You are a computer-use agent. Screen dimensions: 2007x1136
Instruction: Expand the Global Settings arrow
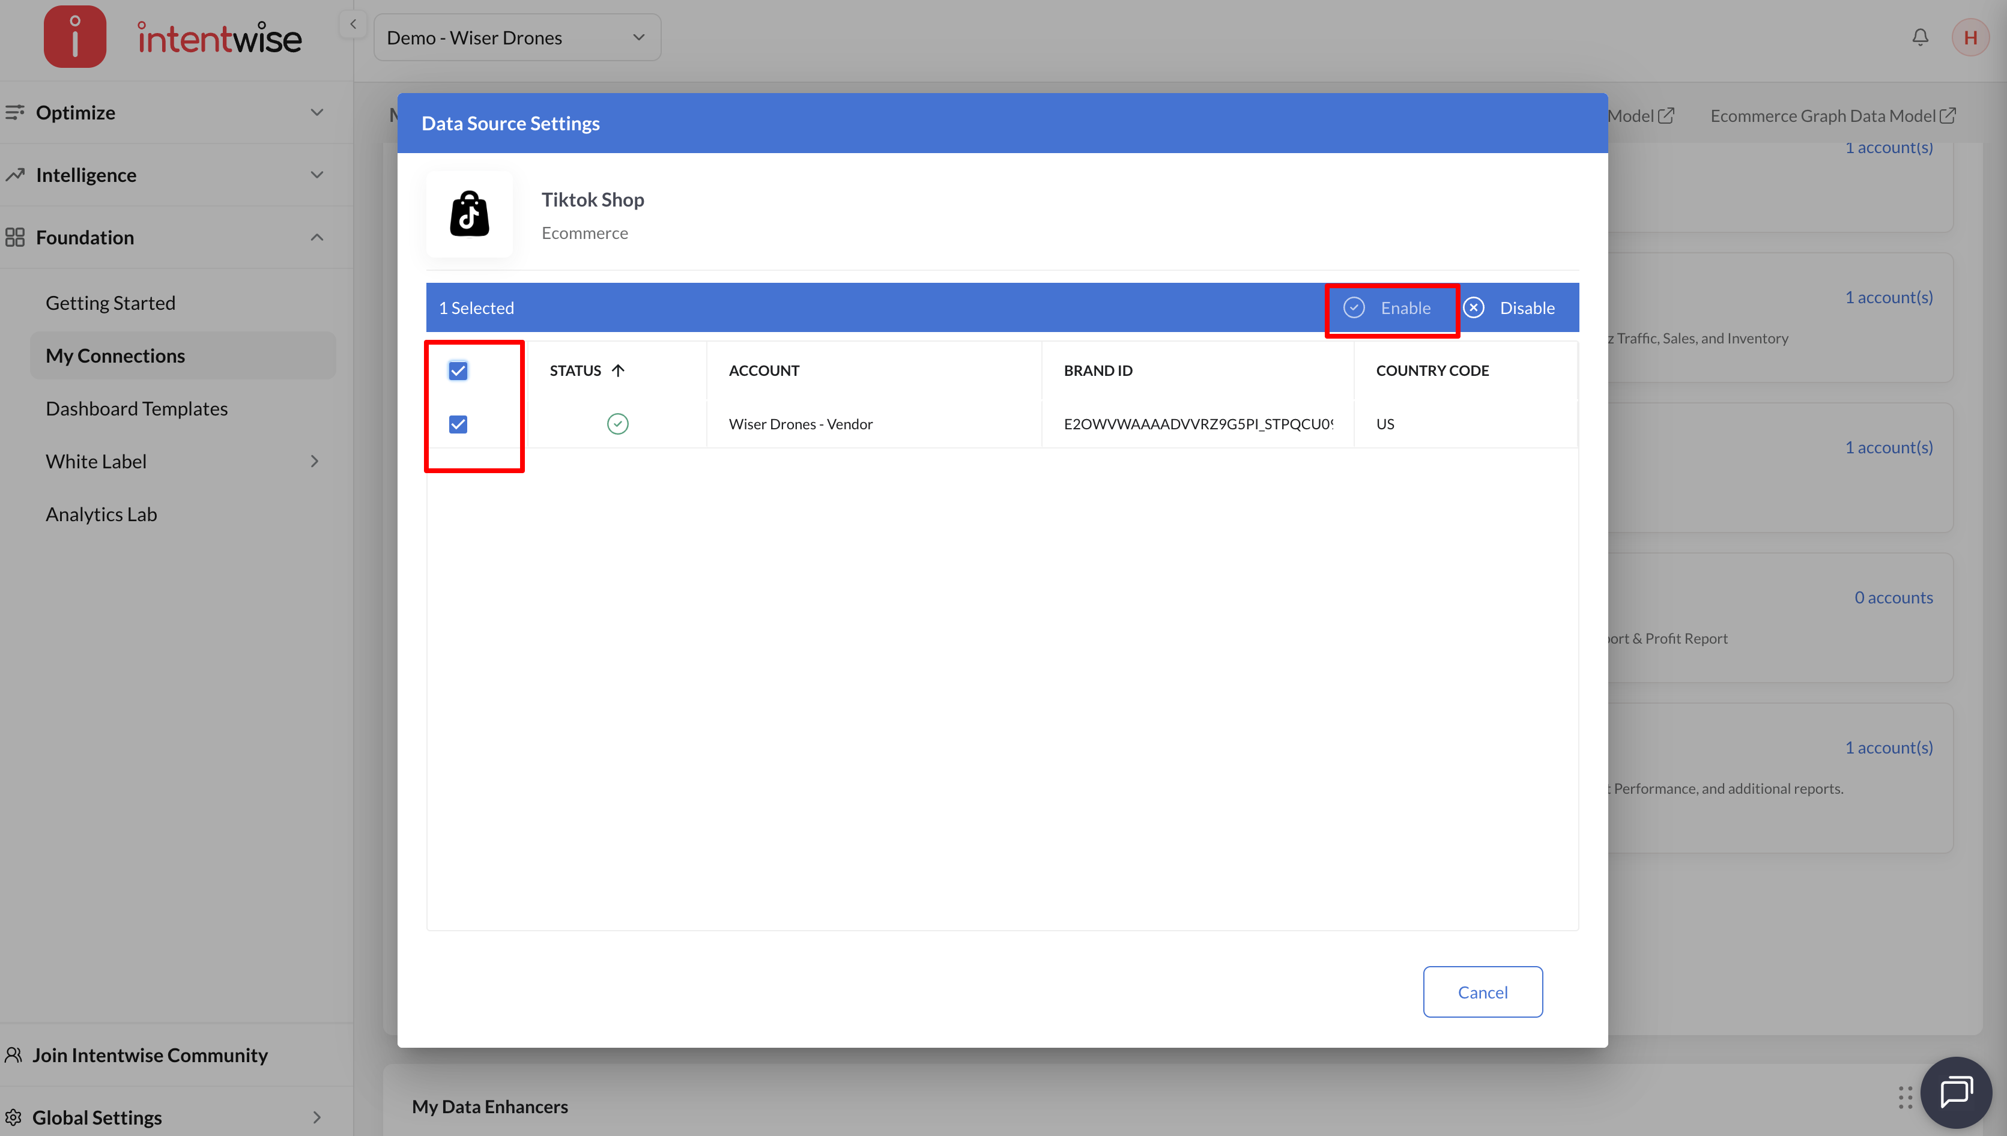[317, 1117]
